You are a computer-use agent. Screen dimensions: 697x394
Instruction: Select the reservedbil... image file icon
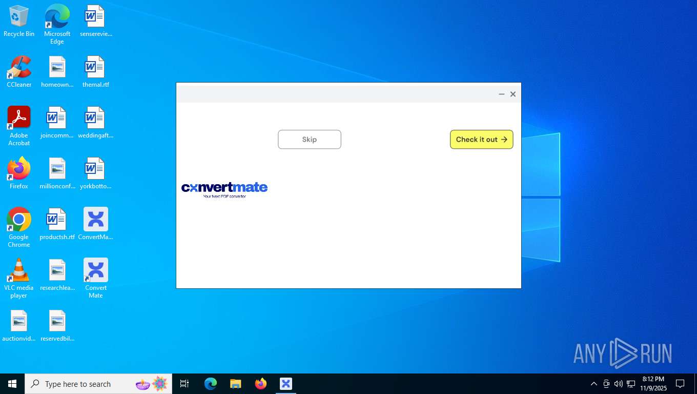point(57,326)
